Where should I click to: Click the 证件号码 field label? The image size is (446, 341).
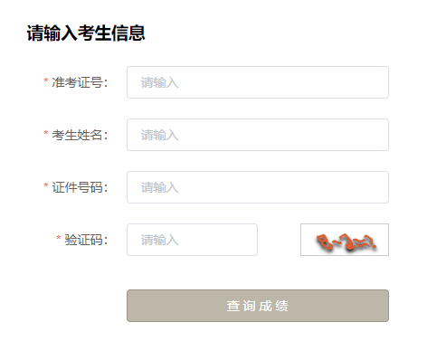[x=80, y=187]
